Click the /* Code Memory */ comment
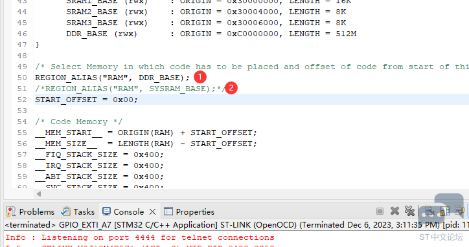The height and width of the screenshot is (247, 469). 79,122
